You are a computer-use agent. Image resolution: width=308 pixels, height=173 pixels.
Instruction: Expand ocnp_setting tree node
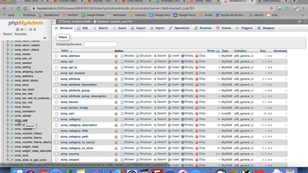(x=8, y=67)
